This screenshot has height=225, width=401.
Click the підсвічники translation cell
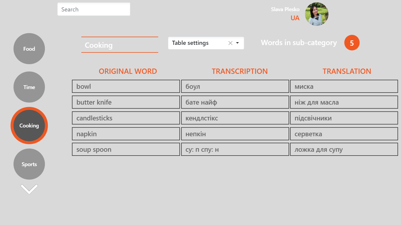pyautogui.click(x=344, y=118)
